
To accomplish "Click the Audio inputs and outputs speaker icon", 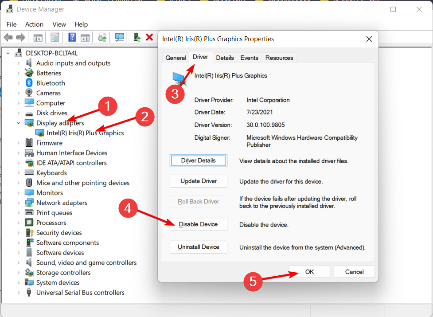I will point(29,63).
